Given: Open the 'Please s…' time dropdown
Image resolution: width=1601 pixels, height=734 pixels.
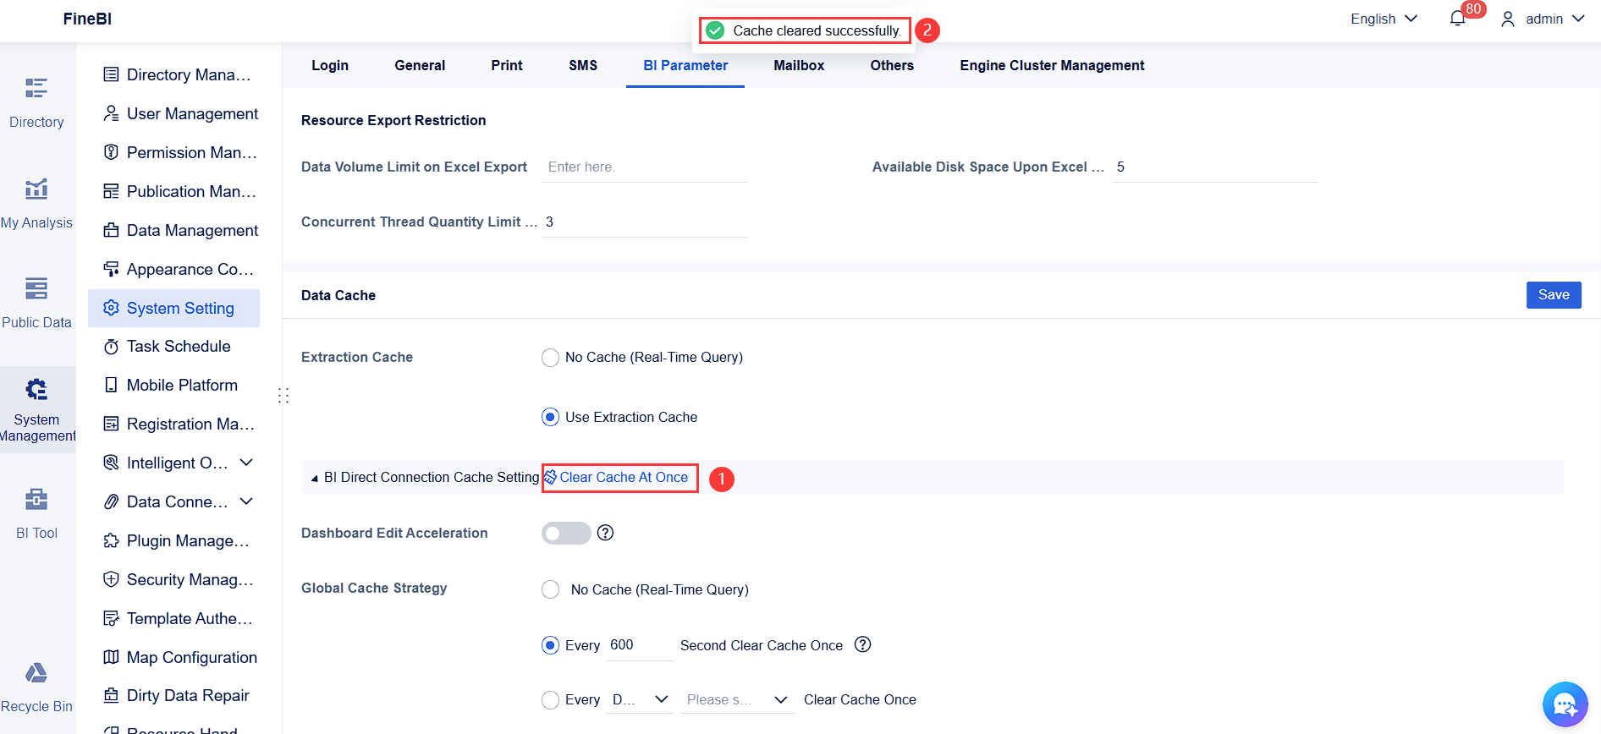Looking at the screenshot, I should click(x=738, y=699).
